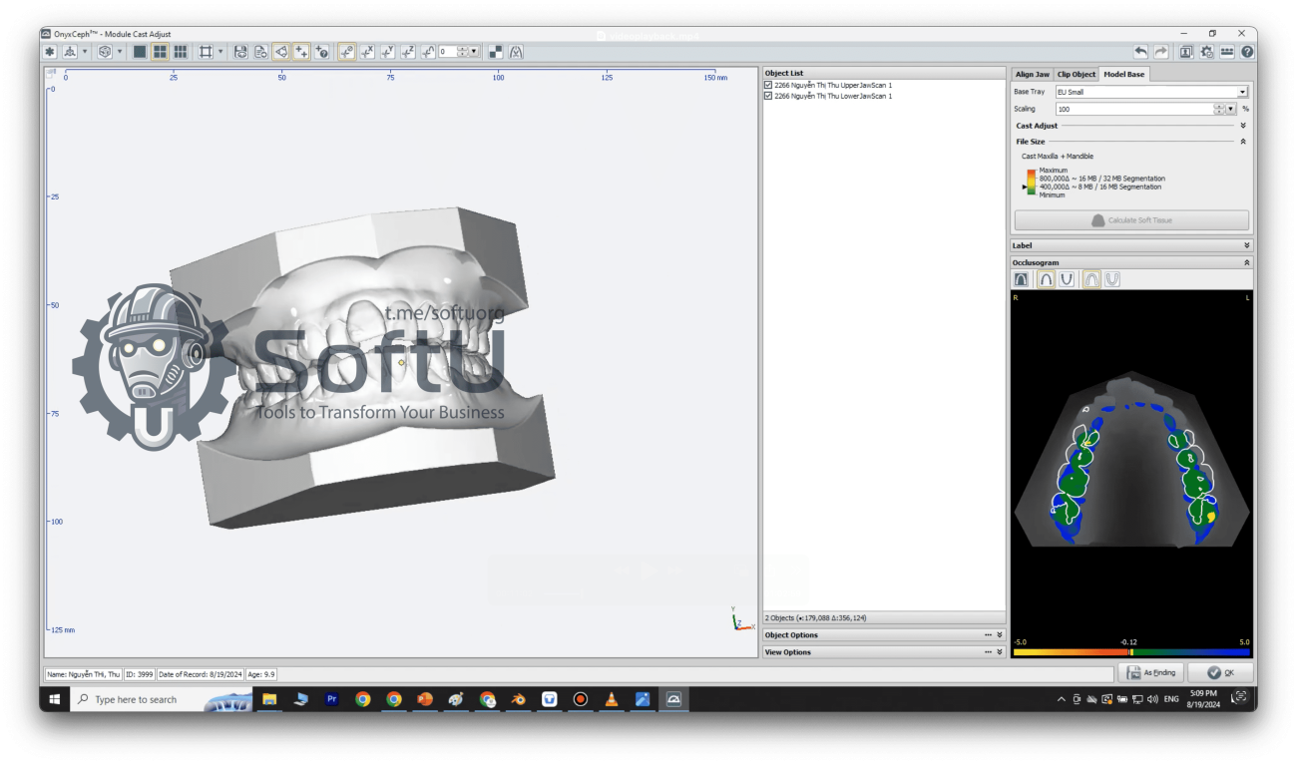Click the checkerboard contrast icon
The image size is (1297, 764).
[496, 52]
